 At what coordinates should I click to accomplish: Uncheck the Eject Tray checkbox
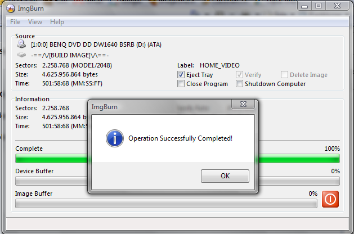(x=181, y=75)
